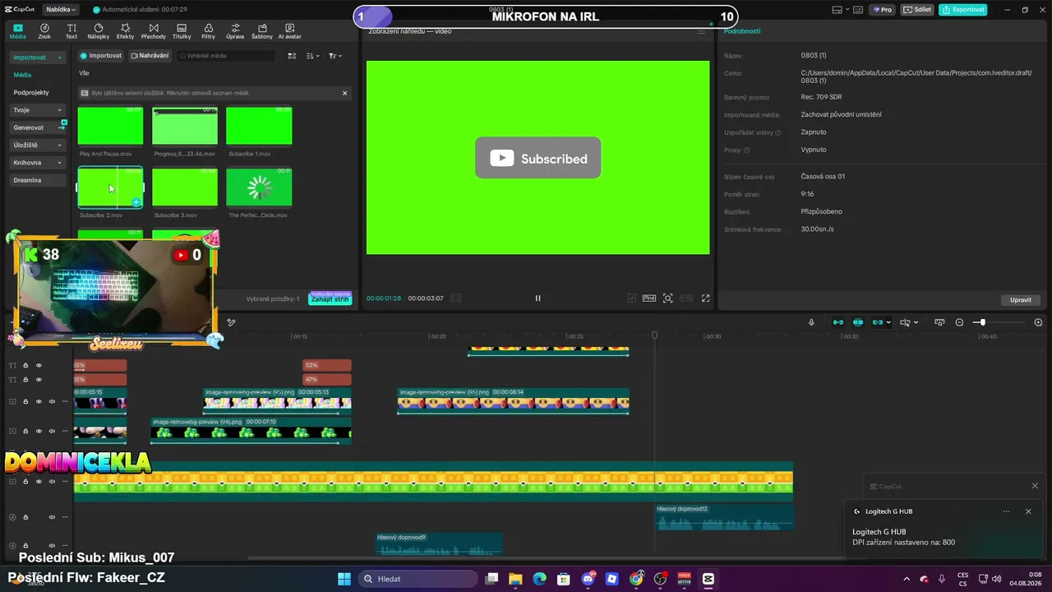This screenshot has width=1052, height=592.
Task: Open the Nálepky stickers tab
Action: 99,31
